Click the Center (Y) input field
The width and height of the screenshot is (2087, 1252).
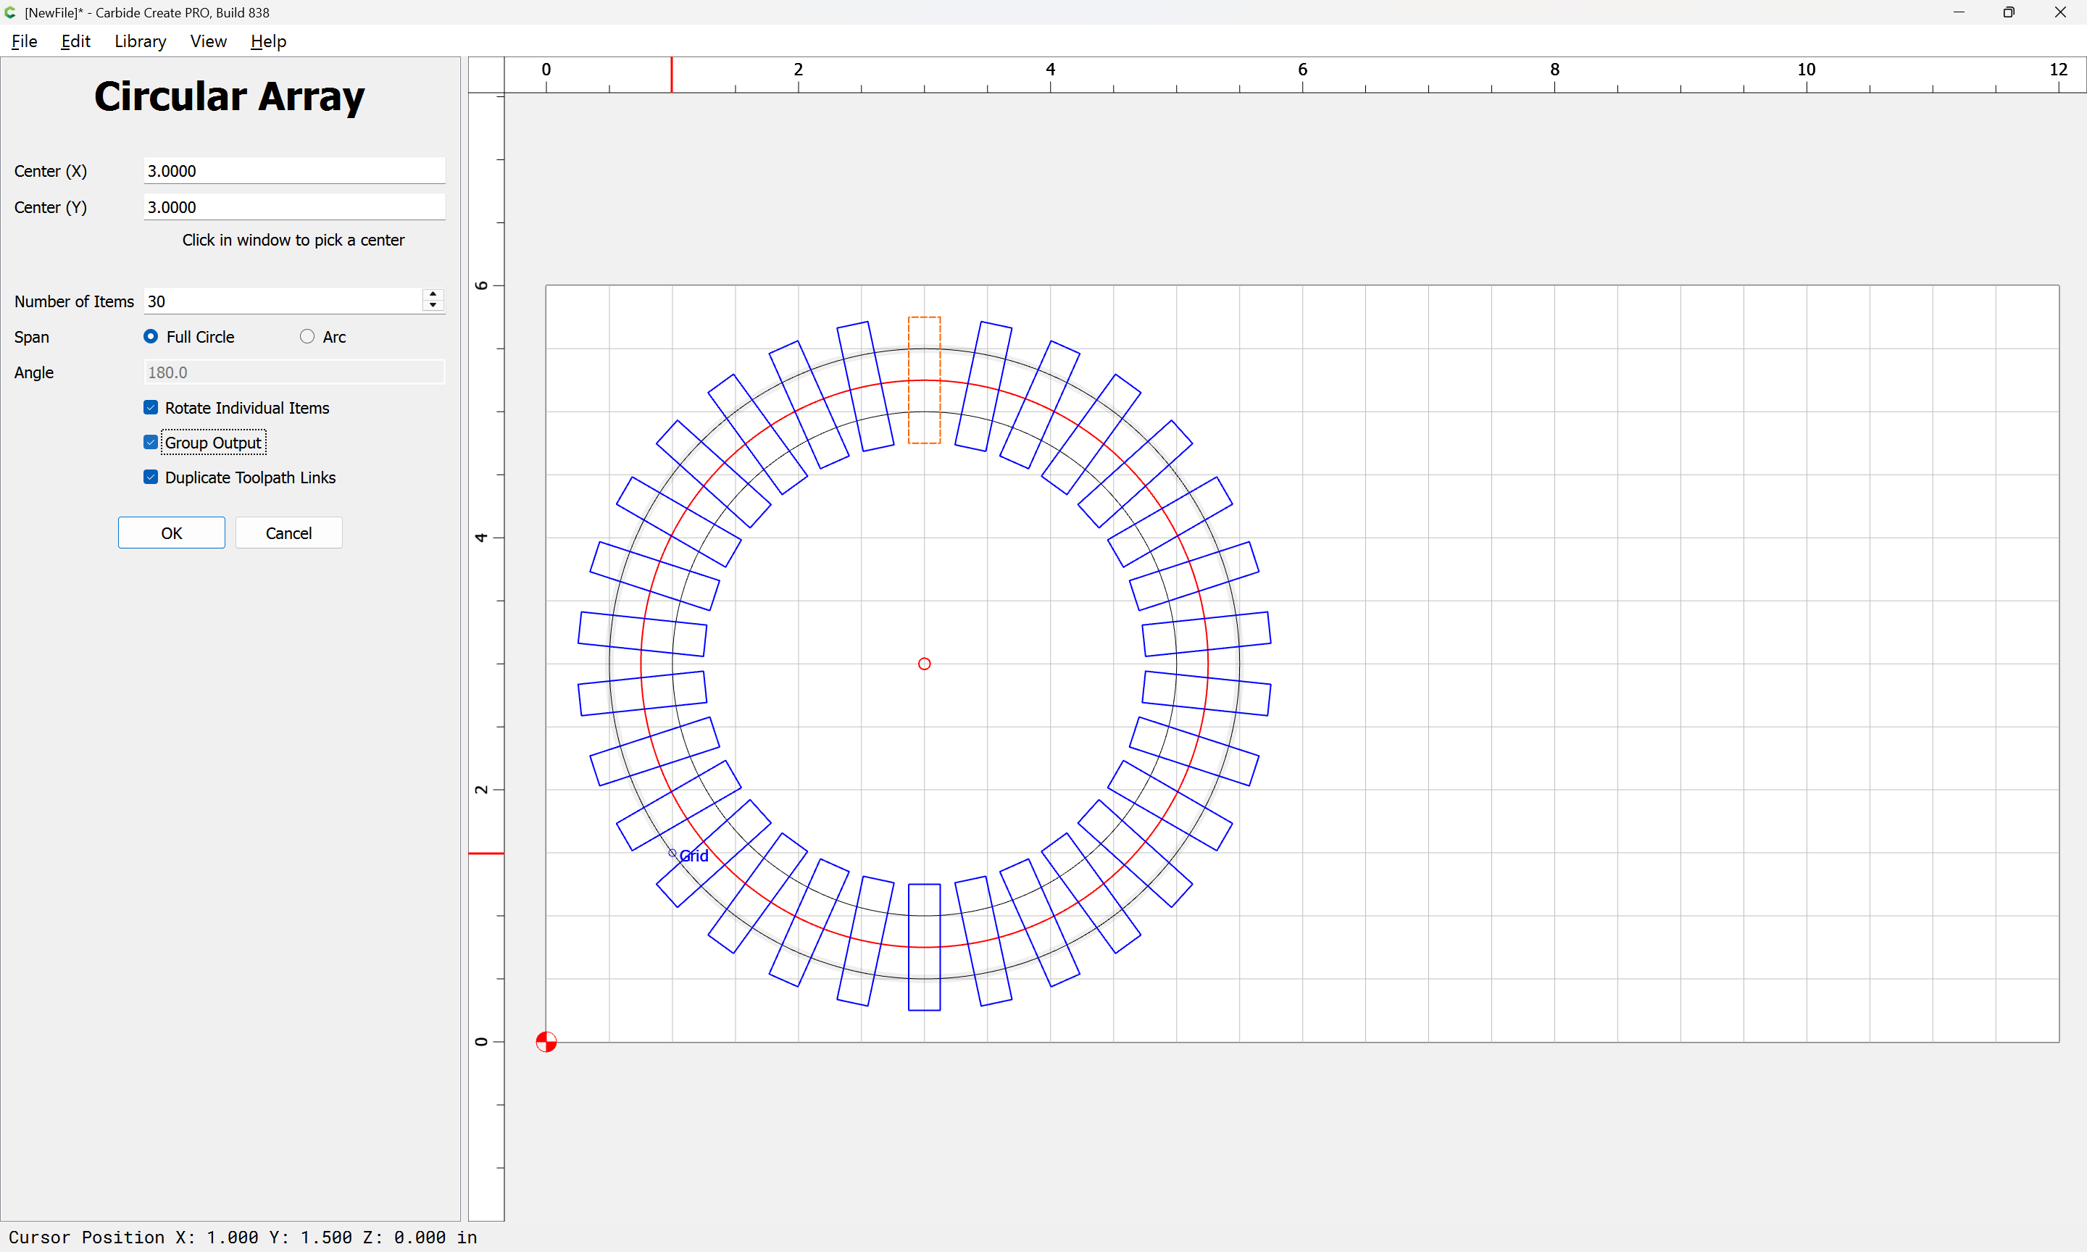[293, 206]
